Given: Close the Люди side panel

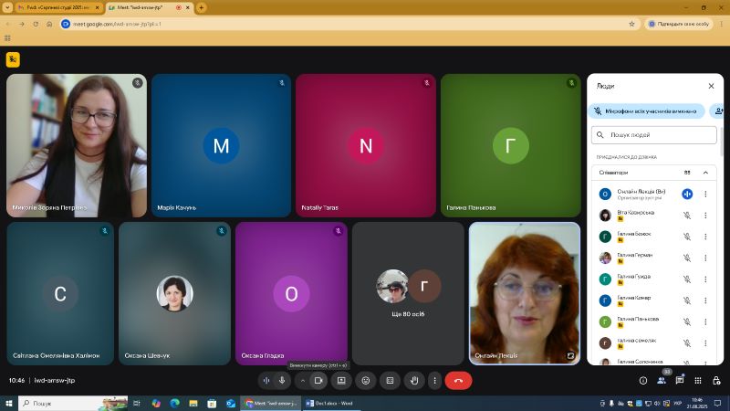Looking at the screenshot, I should tap(712, 86).
